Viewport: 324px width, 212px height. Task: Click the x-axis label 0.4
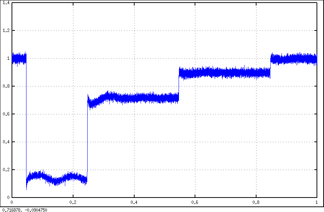[x=134, y=202]
